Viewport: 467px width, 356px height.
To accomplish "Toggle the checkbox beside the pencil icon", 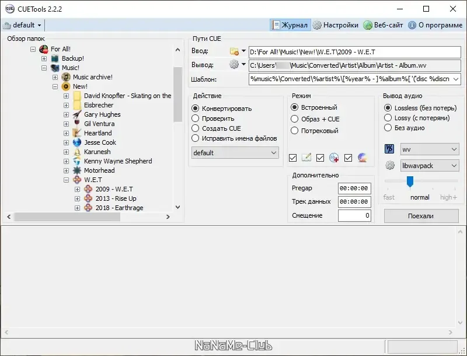I will 293,158.
